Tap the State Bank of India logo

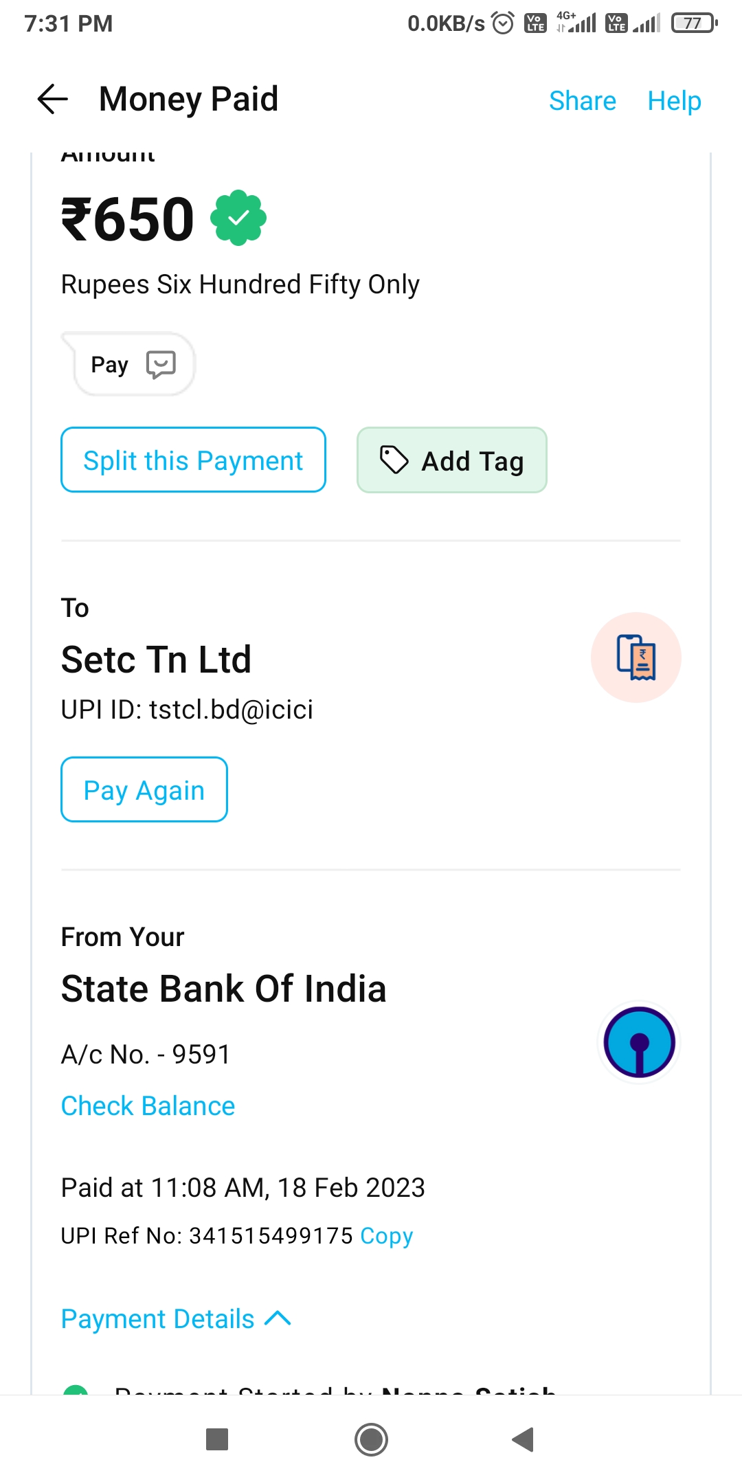[x=639, y=1042]
